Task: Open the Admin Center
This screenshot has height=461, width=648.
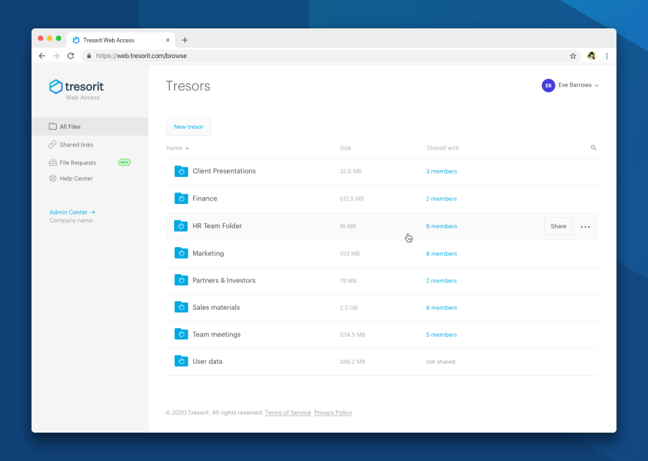Action: point(69,212)
